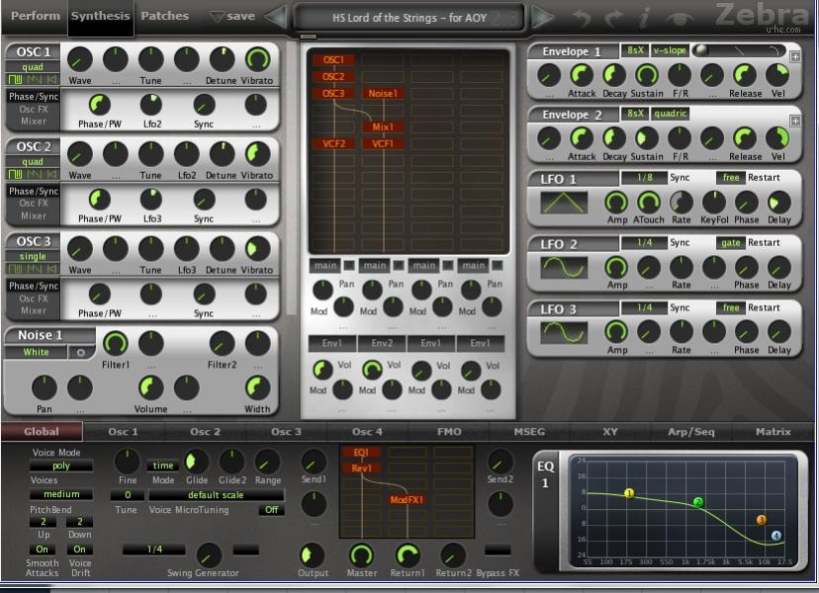Image resolution: width=819 pixels, height=593 pixels.
Task: Click the Envelope 1 slope slider
Action: [739, 50]
